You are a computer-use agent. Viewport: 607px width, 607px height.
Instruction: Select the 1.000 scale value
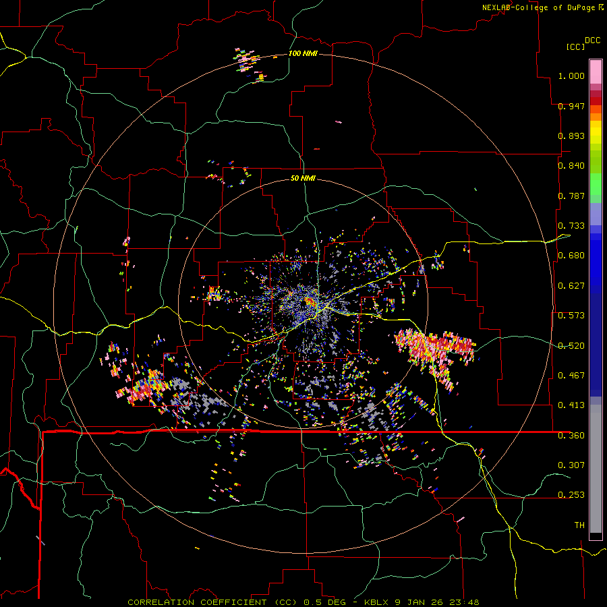[571, 76]
